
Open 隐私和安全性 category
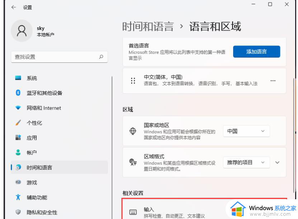click(x=59, y=212)
